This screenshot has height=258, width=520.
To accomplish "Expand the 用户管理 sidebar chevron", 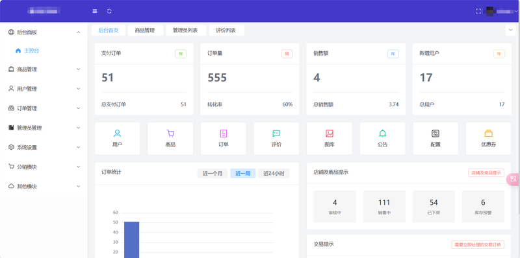I will coord(78,89).
